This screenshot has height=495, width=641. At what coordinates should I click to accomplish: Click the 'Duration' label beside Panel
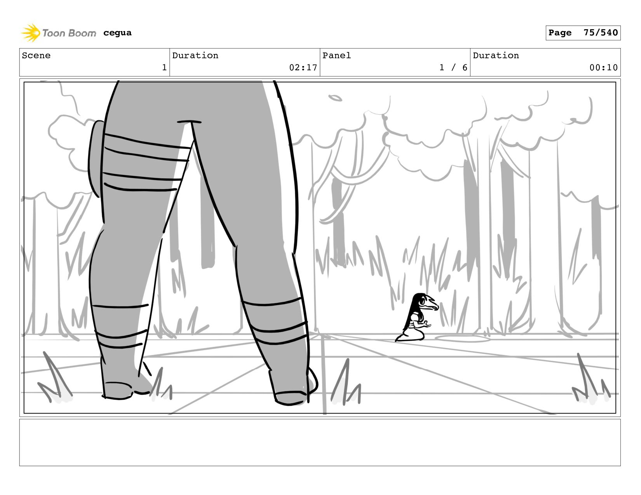tap(496, 56)
